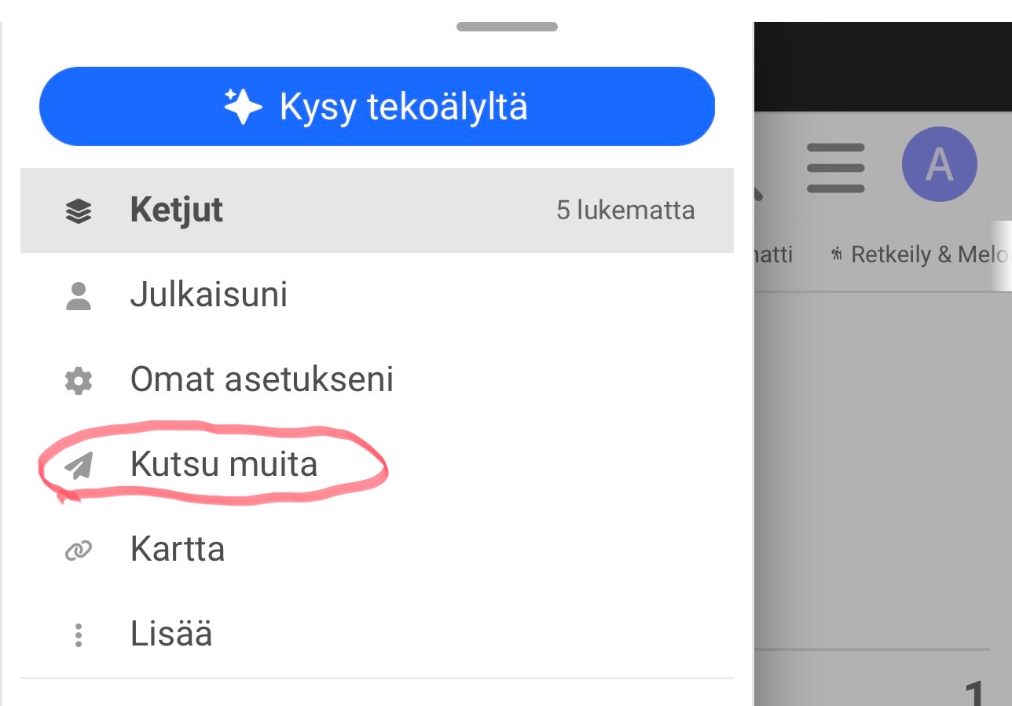Tap the drag handle atop the drawer
Screen dimensions: 1012x706
pos(507,27)
